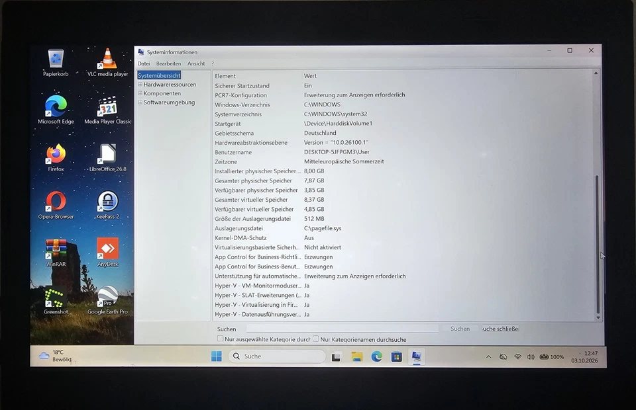Screen dimensions: 636x410
Task: Launch VLC media player shortcut
Action: click(x=107, y=62)
